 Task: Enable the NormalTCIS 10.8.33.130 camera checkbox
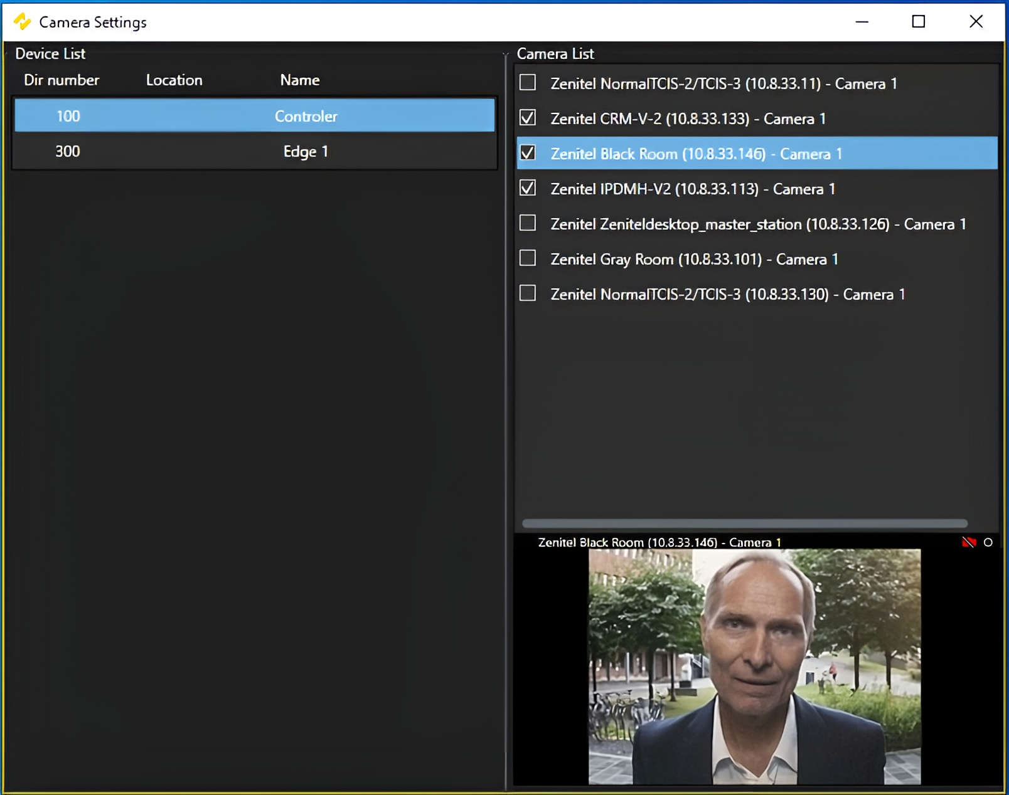(528, 293)
